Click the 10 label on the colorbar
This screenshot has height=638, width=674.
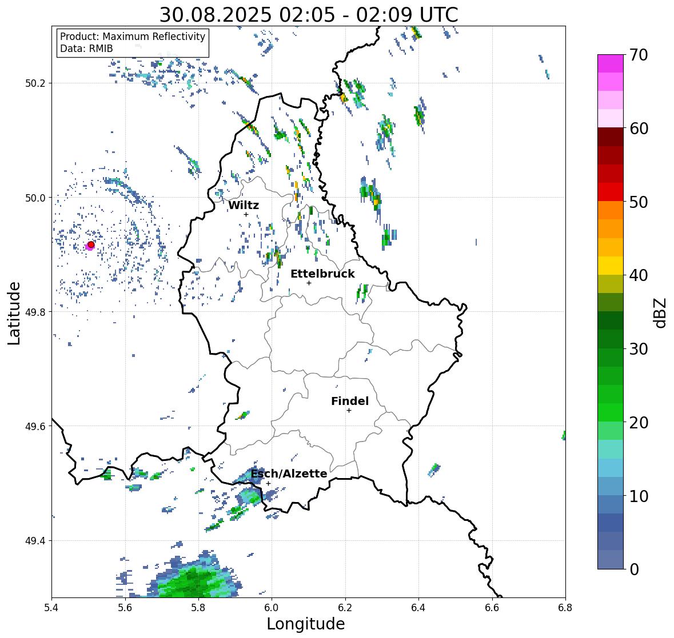coord(639,496)
